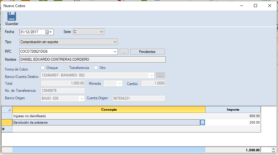Expand the Serie dropdown
This screenshot has height=155, width=278.
click(x=102, y=32)
